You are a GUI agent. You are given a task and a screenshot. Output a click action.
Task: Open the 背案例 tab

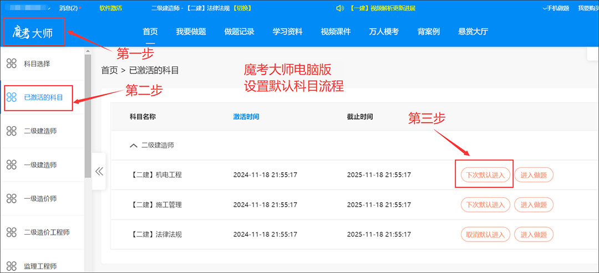tap(429, 32)
